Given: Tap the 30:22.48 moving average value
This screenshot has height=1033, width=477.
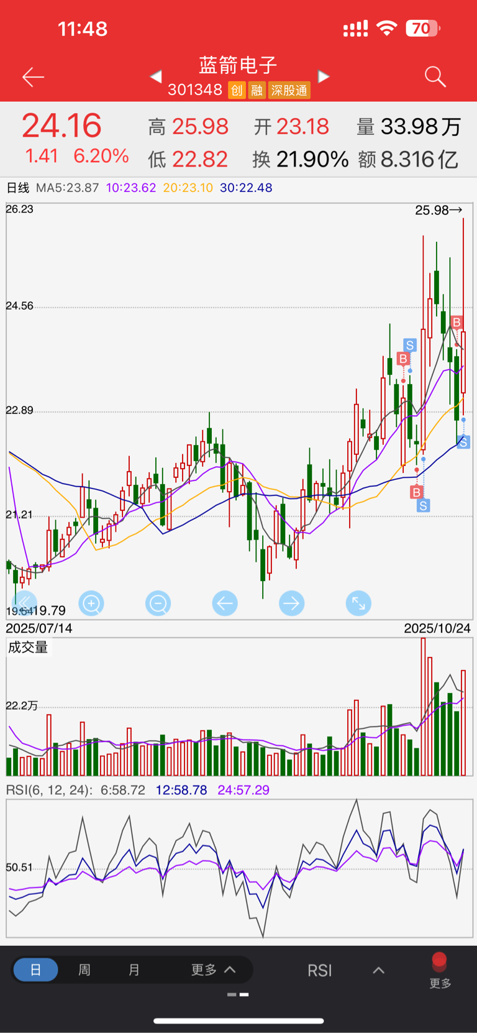Looking at the screenshot, I should point(246,188).
